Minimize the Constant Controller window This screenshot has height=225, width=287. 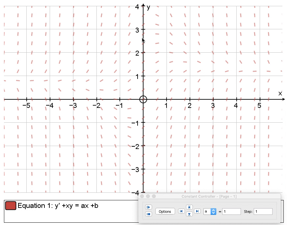(x=148, y=196)
